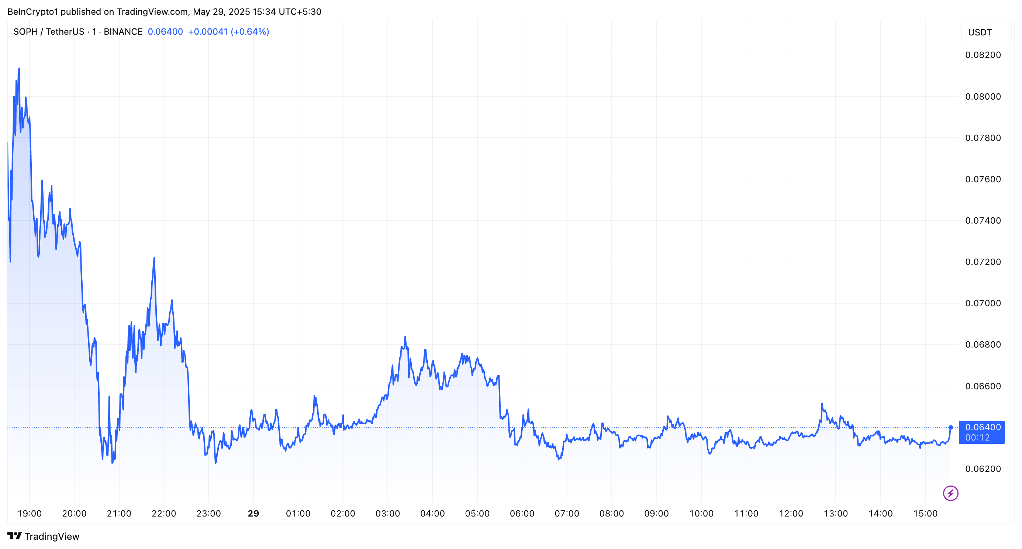Viewport: 1022px width, 549px height.
Task: Click the BeInCrypto1 published caption text
Action: 164,11
